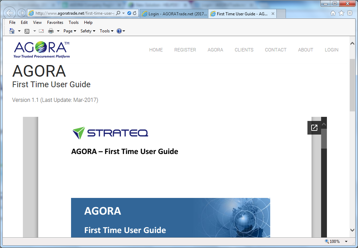Click the AGORA logo on website
This screenshot has width=358, height=248.
point(42,50)
